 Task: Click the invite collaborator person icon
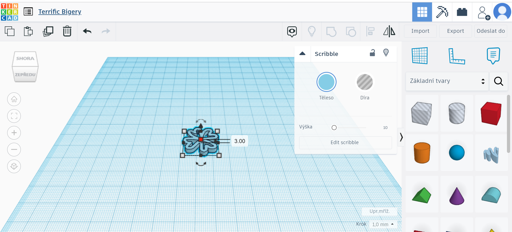pos(483,13)
